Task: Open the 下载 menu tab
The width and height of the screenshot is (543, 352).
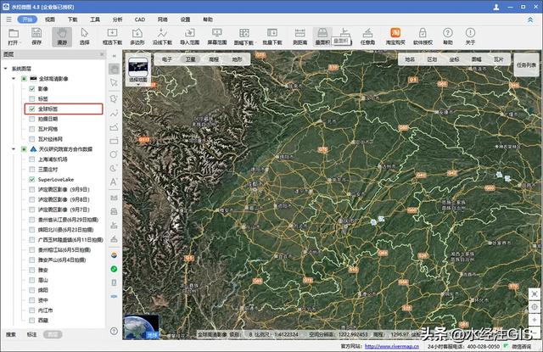Action: (x=72, y=18)
